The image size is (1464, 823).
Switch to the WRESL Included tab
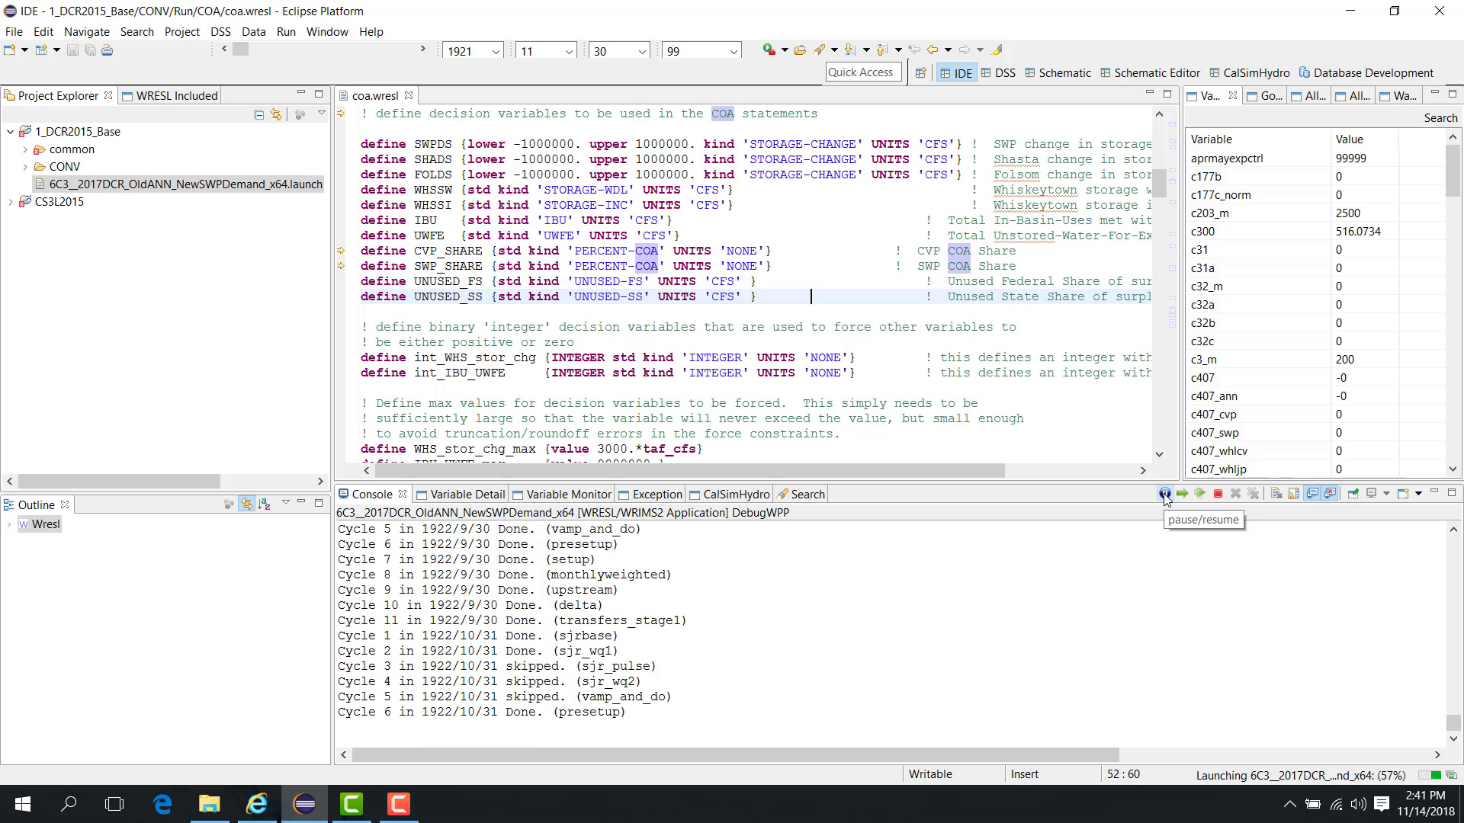click(x=170, y=95)
